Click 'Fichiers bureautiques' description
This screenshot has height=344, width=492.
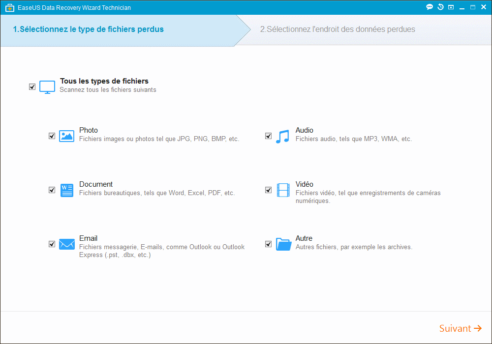tap(157, 193)
